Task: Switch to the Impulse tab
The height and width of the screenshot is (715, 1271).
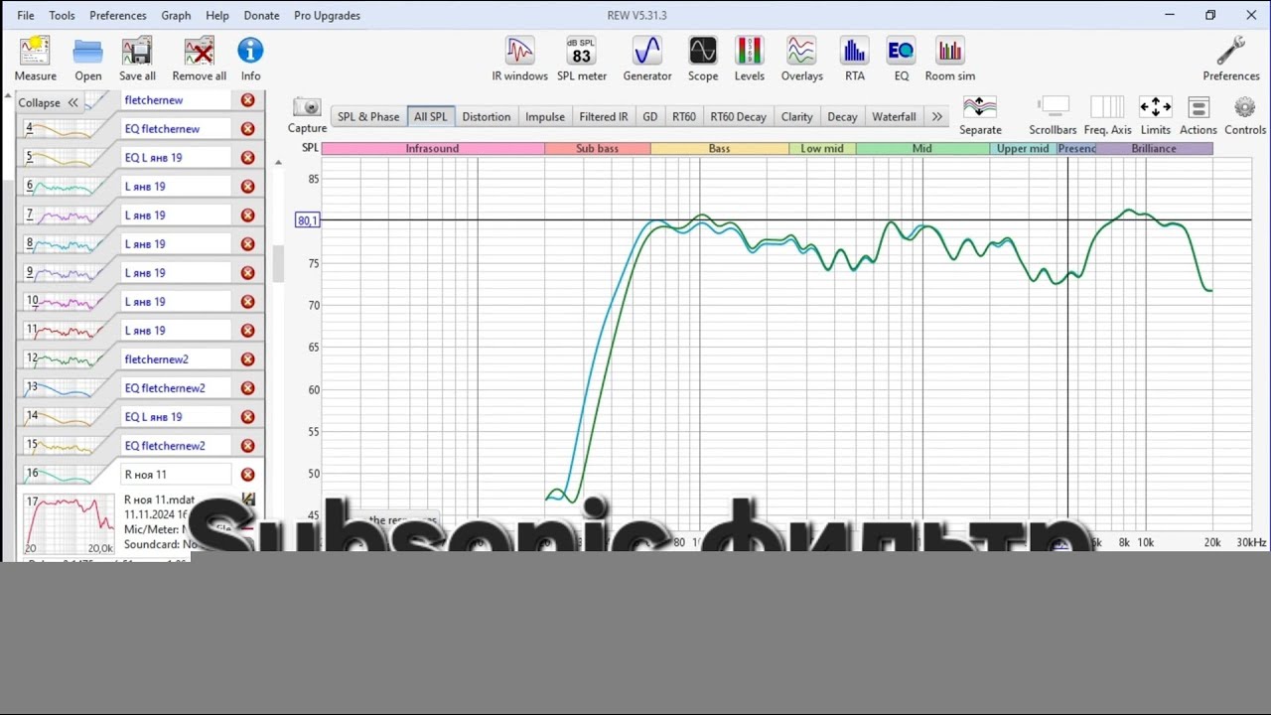Action: pyautogui.click(x=545, y=116)
